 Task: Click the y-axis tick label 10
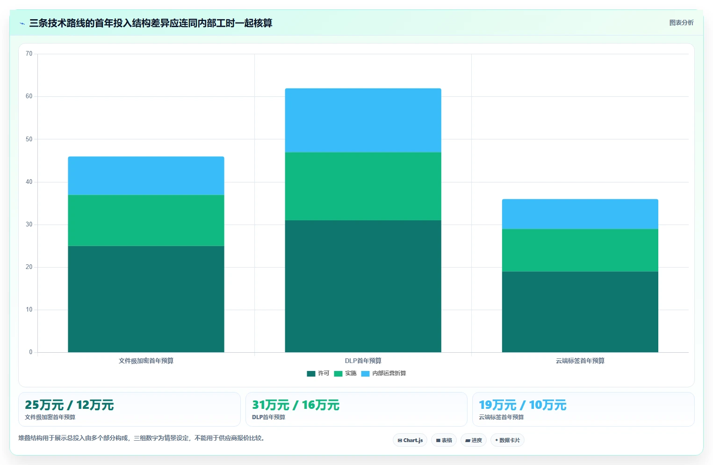(x=29, y=310)
